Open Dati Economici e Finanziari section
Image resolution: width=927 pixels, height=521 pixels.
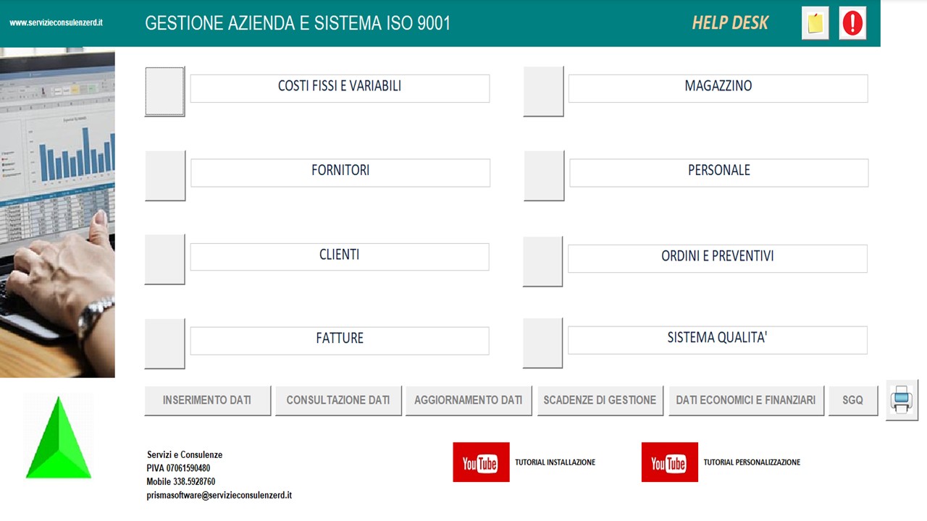click(746, 400)
